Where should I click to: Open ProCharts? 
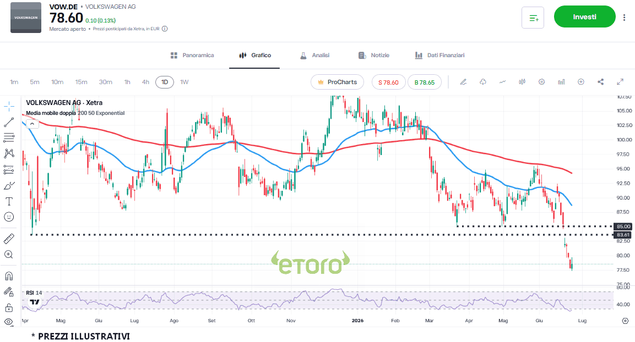338,82
